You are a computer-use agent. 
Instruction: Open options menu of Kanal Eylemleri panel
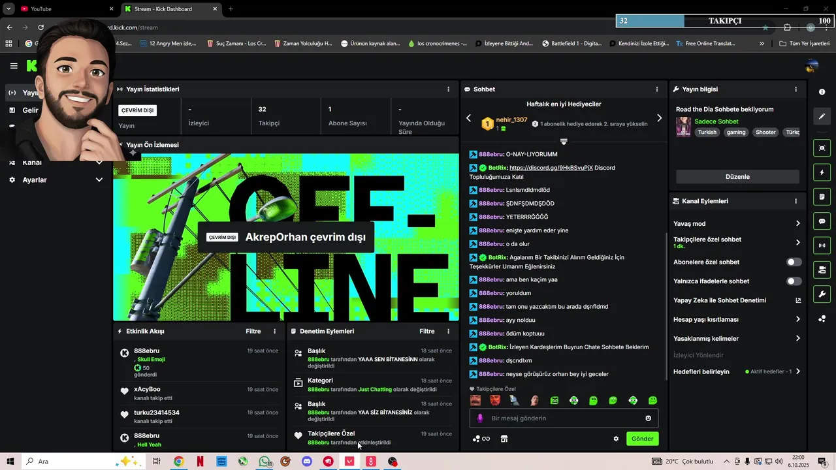click(x=796, y=201)
